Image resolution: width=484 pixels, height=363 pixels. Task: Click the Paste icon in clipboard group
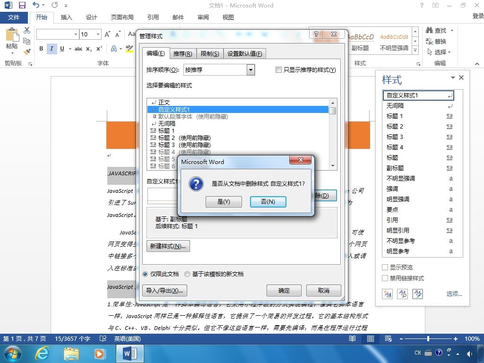(12, 35)
